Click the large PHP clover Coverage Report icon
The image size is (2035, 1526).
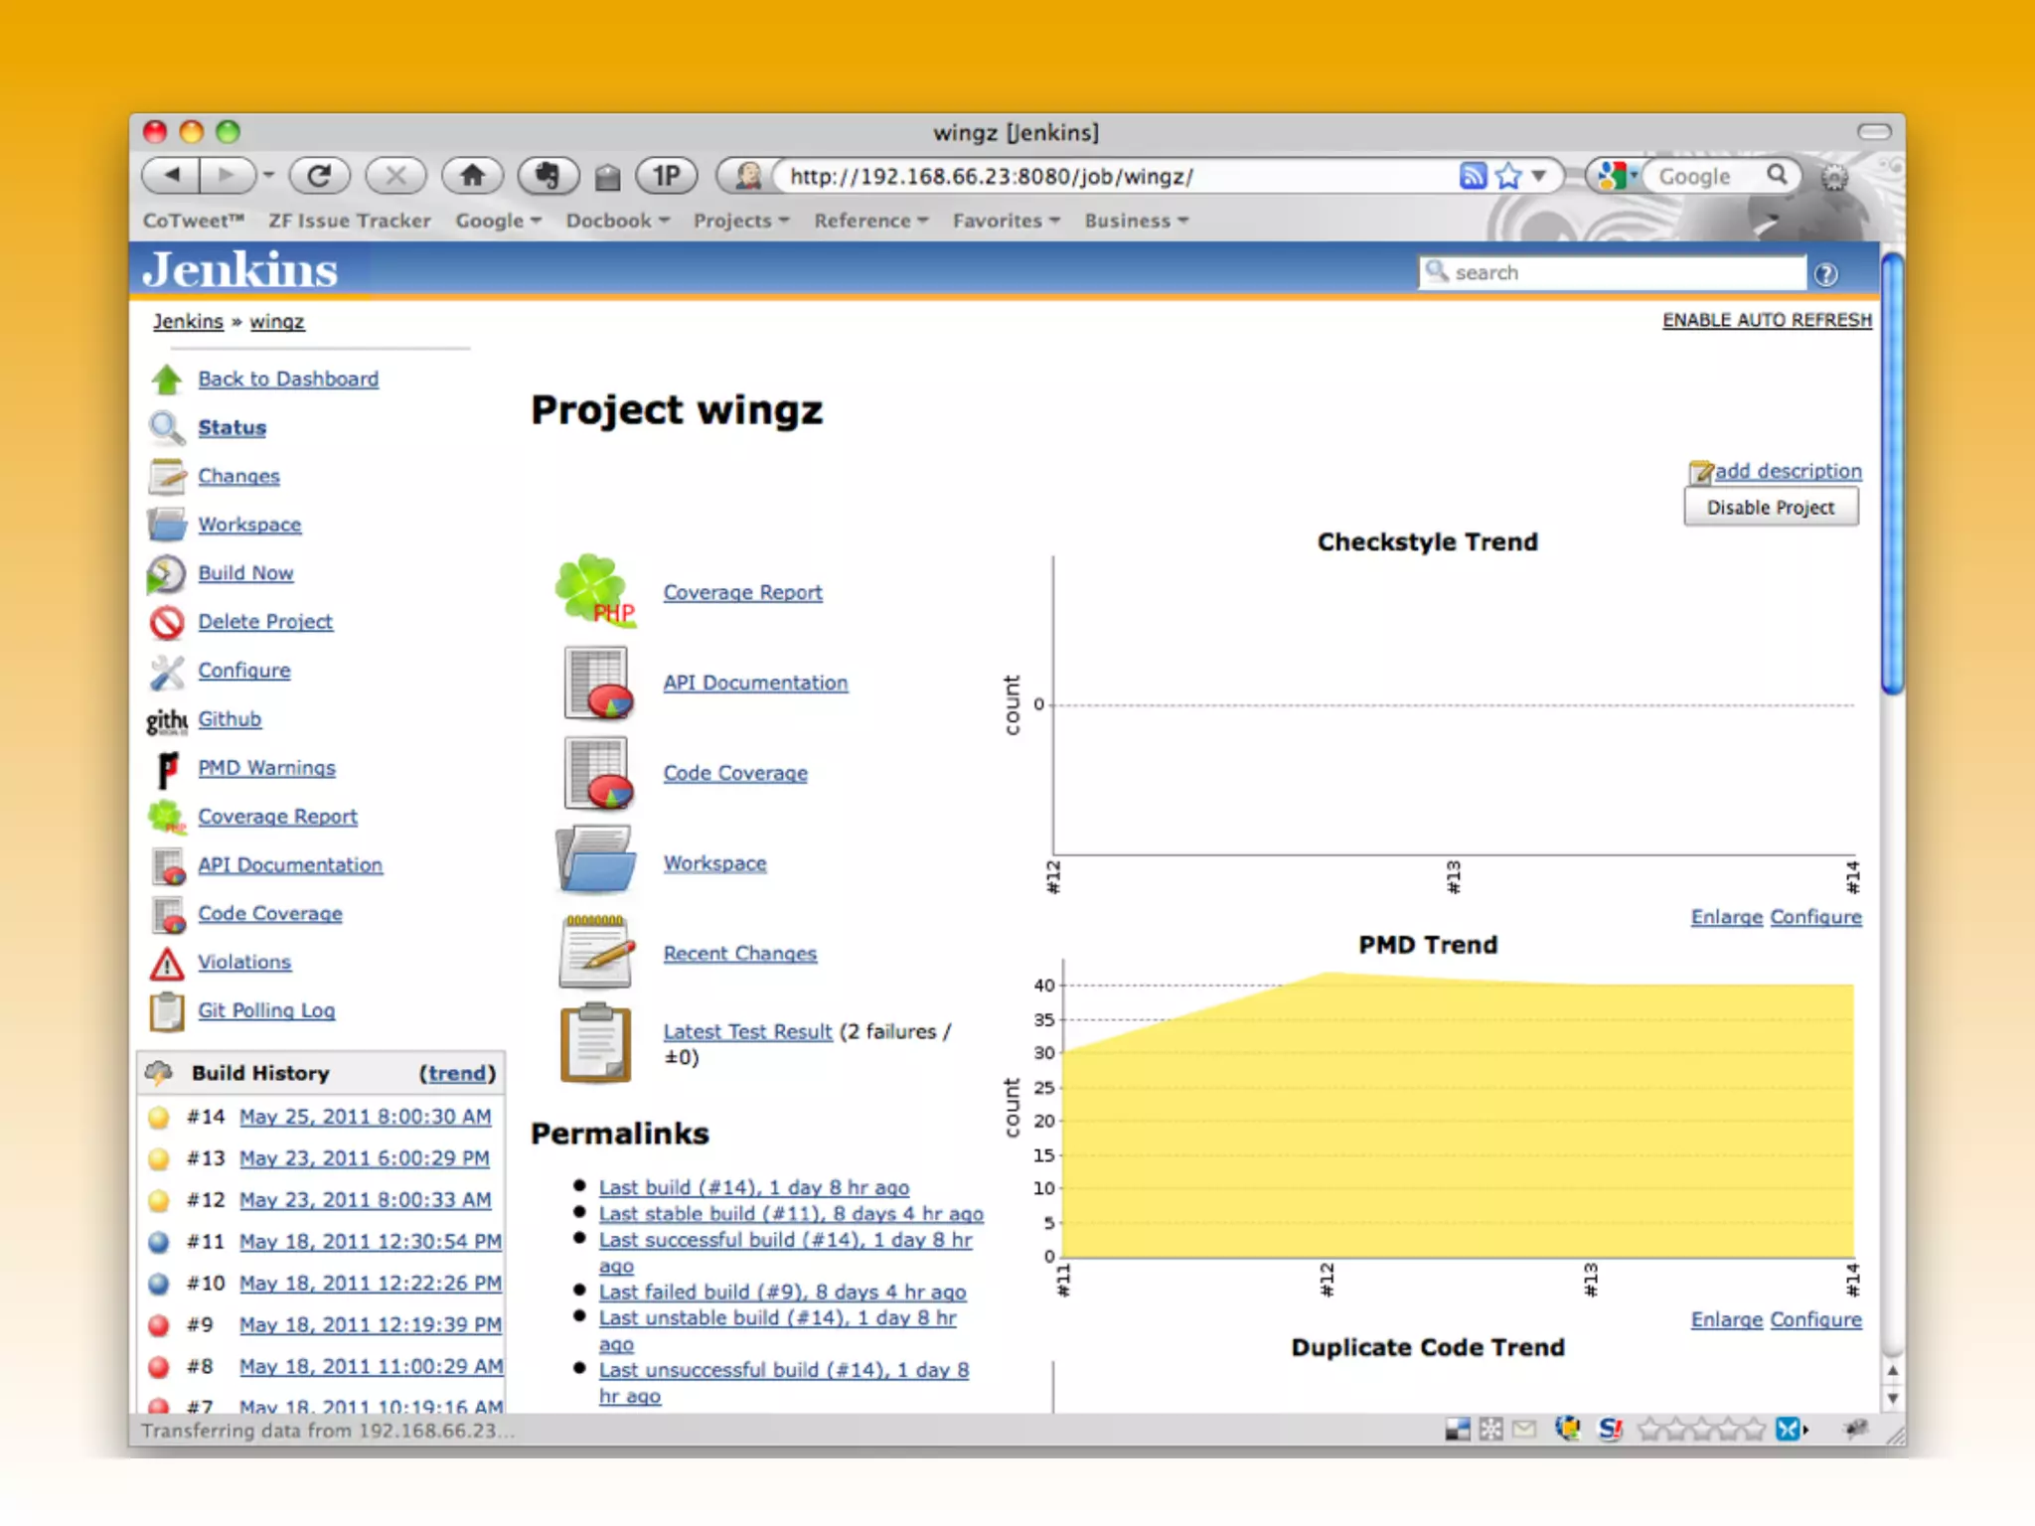pyautogui.click(x=594, y=591)
